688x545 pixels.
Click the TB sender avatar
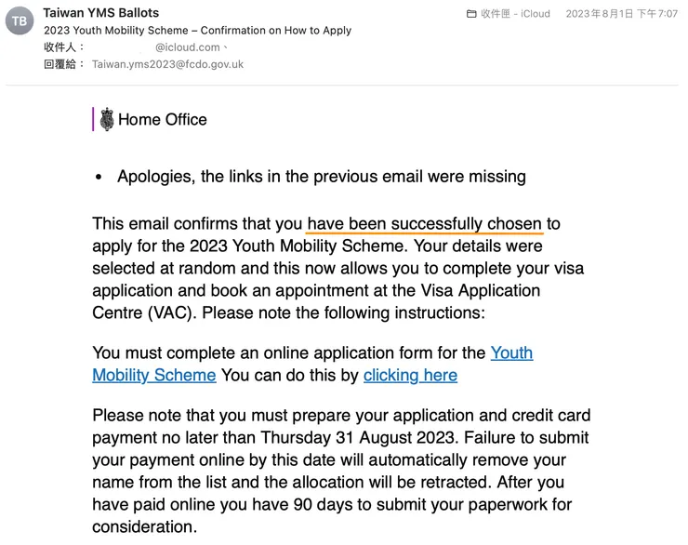point(20,20)
